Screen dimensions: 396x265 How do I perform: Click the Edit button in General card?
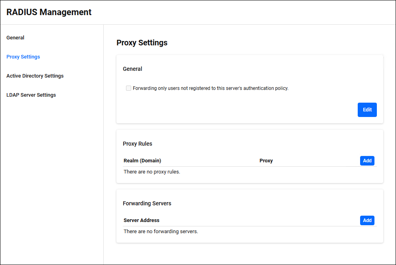[367, 110]
